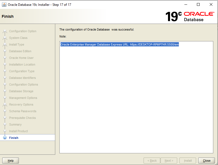This screenshot has height=165, width=218.
Task: Click the Install Product step
Action: pos(18,131)
